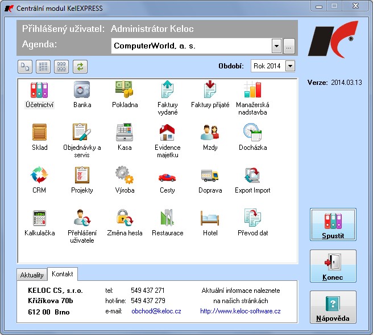The height and width of the screenshot is (335, 373).
Task: Click the Konec exit button
Action: 333,266
